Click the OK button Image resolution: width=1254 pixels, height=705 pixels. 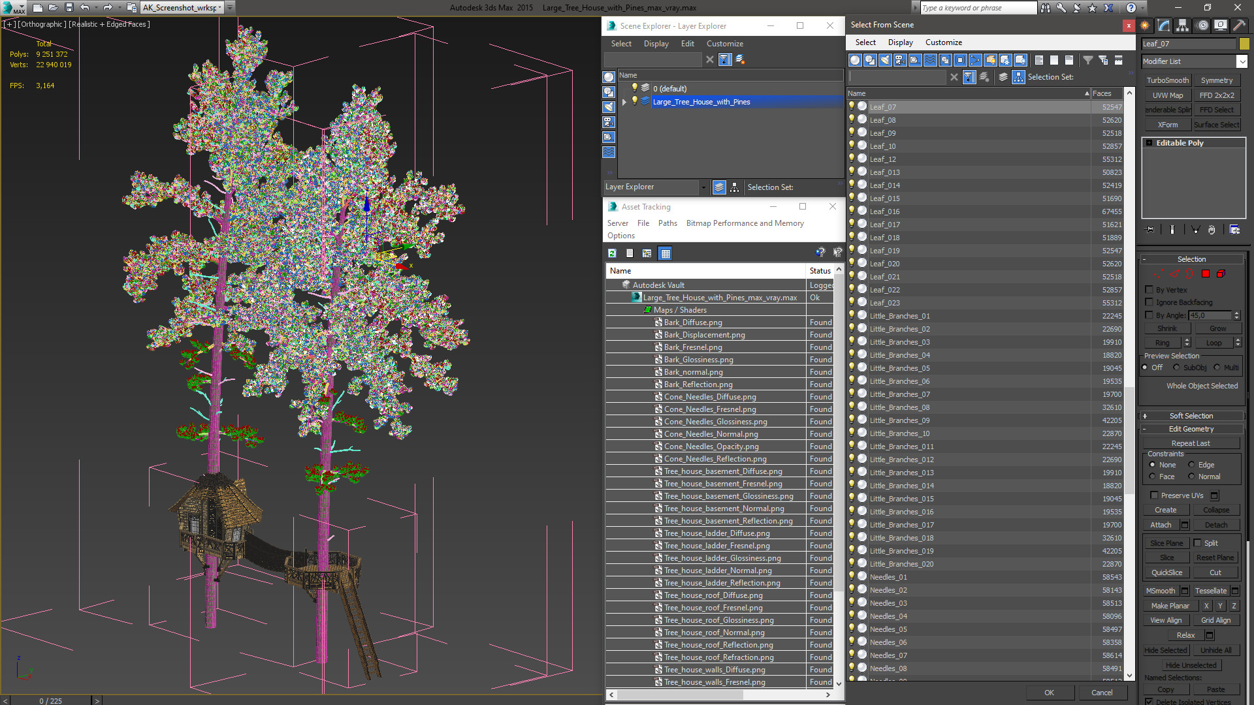(1048, 693)
